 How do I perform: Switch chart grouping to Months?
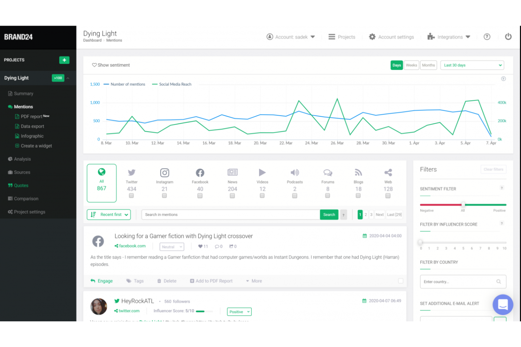(428, 65)
